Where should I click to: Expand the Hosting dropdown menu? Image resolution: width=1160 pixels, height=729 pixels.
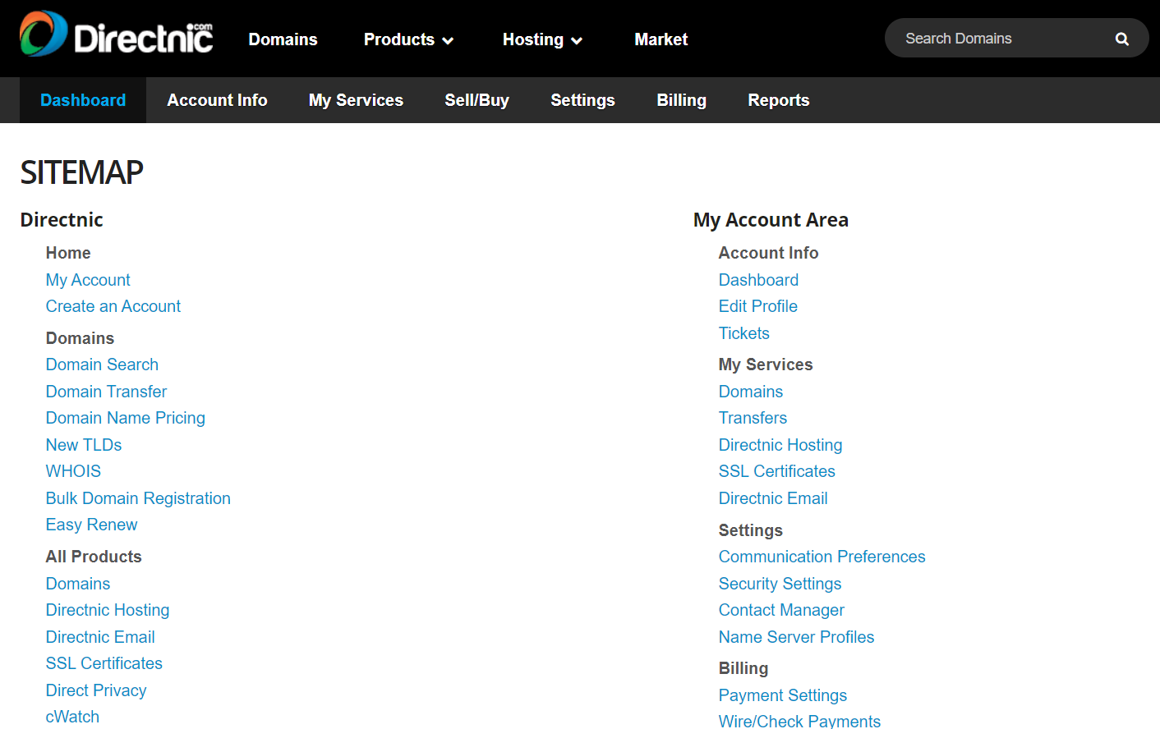(542, 39)
